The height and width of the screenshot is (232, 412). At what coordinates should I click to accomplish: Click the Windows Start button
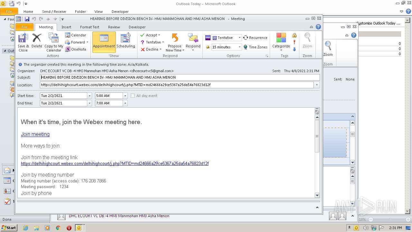(9, 228)
